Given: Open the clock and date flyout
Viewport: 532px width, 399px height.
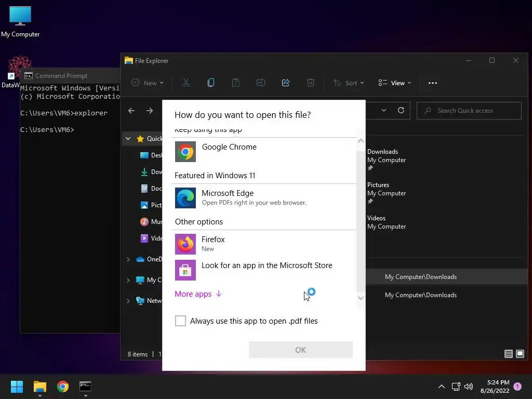Looking at the screenshot, I should coord(495,387).
